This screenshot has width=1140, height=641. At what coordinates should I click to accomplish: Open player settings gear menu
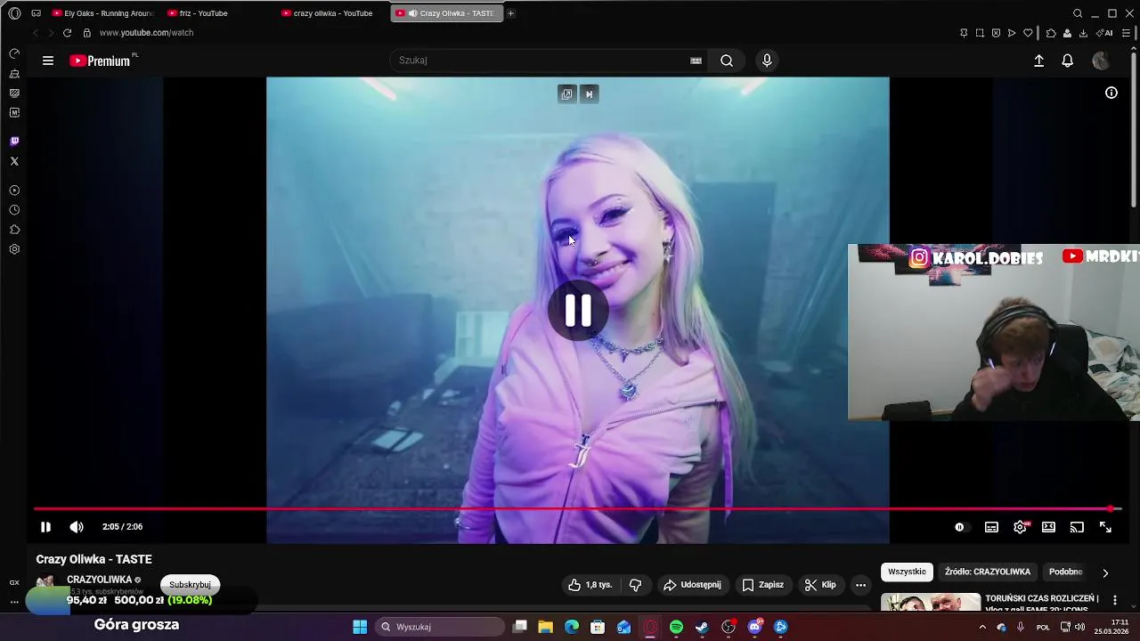pyautogui.click(x=1020, y=527)
